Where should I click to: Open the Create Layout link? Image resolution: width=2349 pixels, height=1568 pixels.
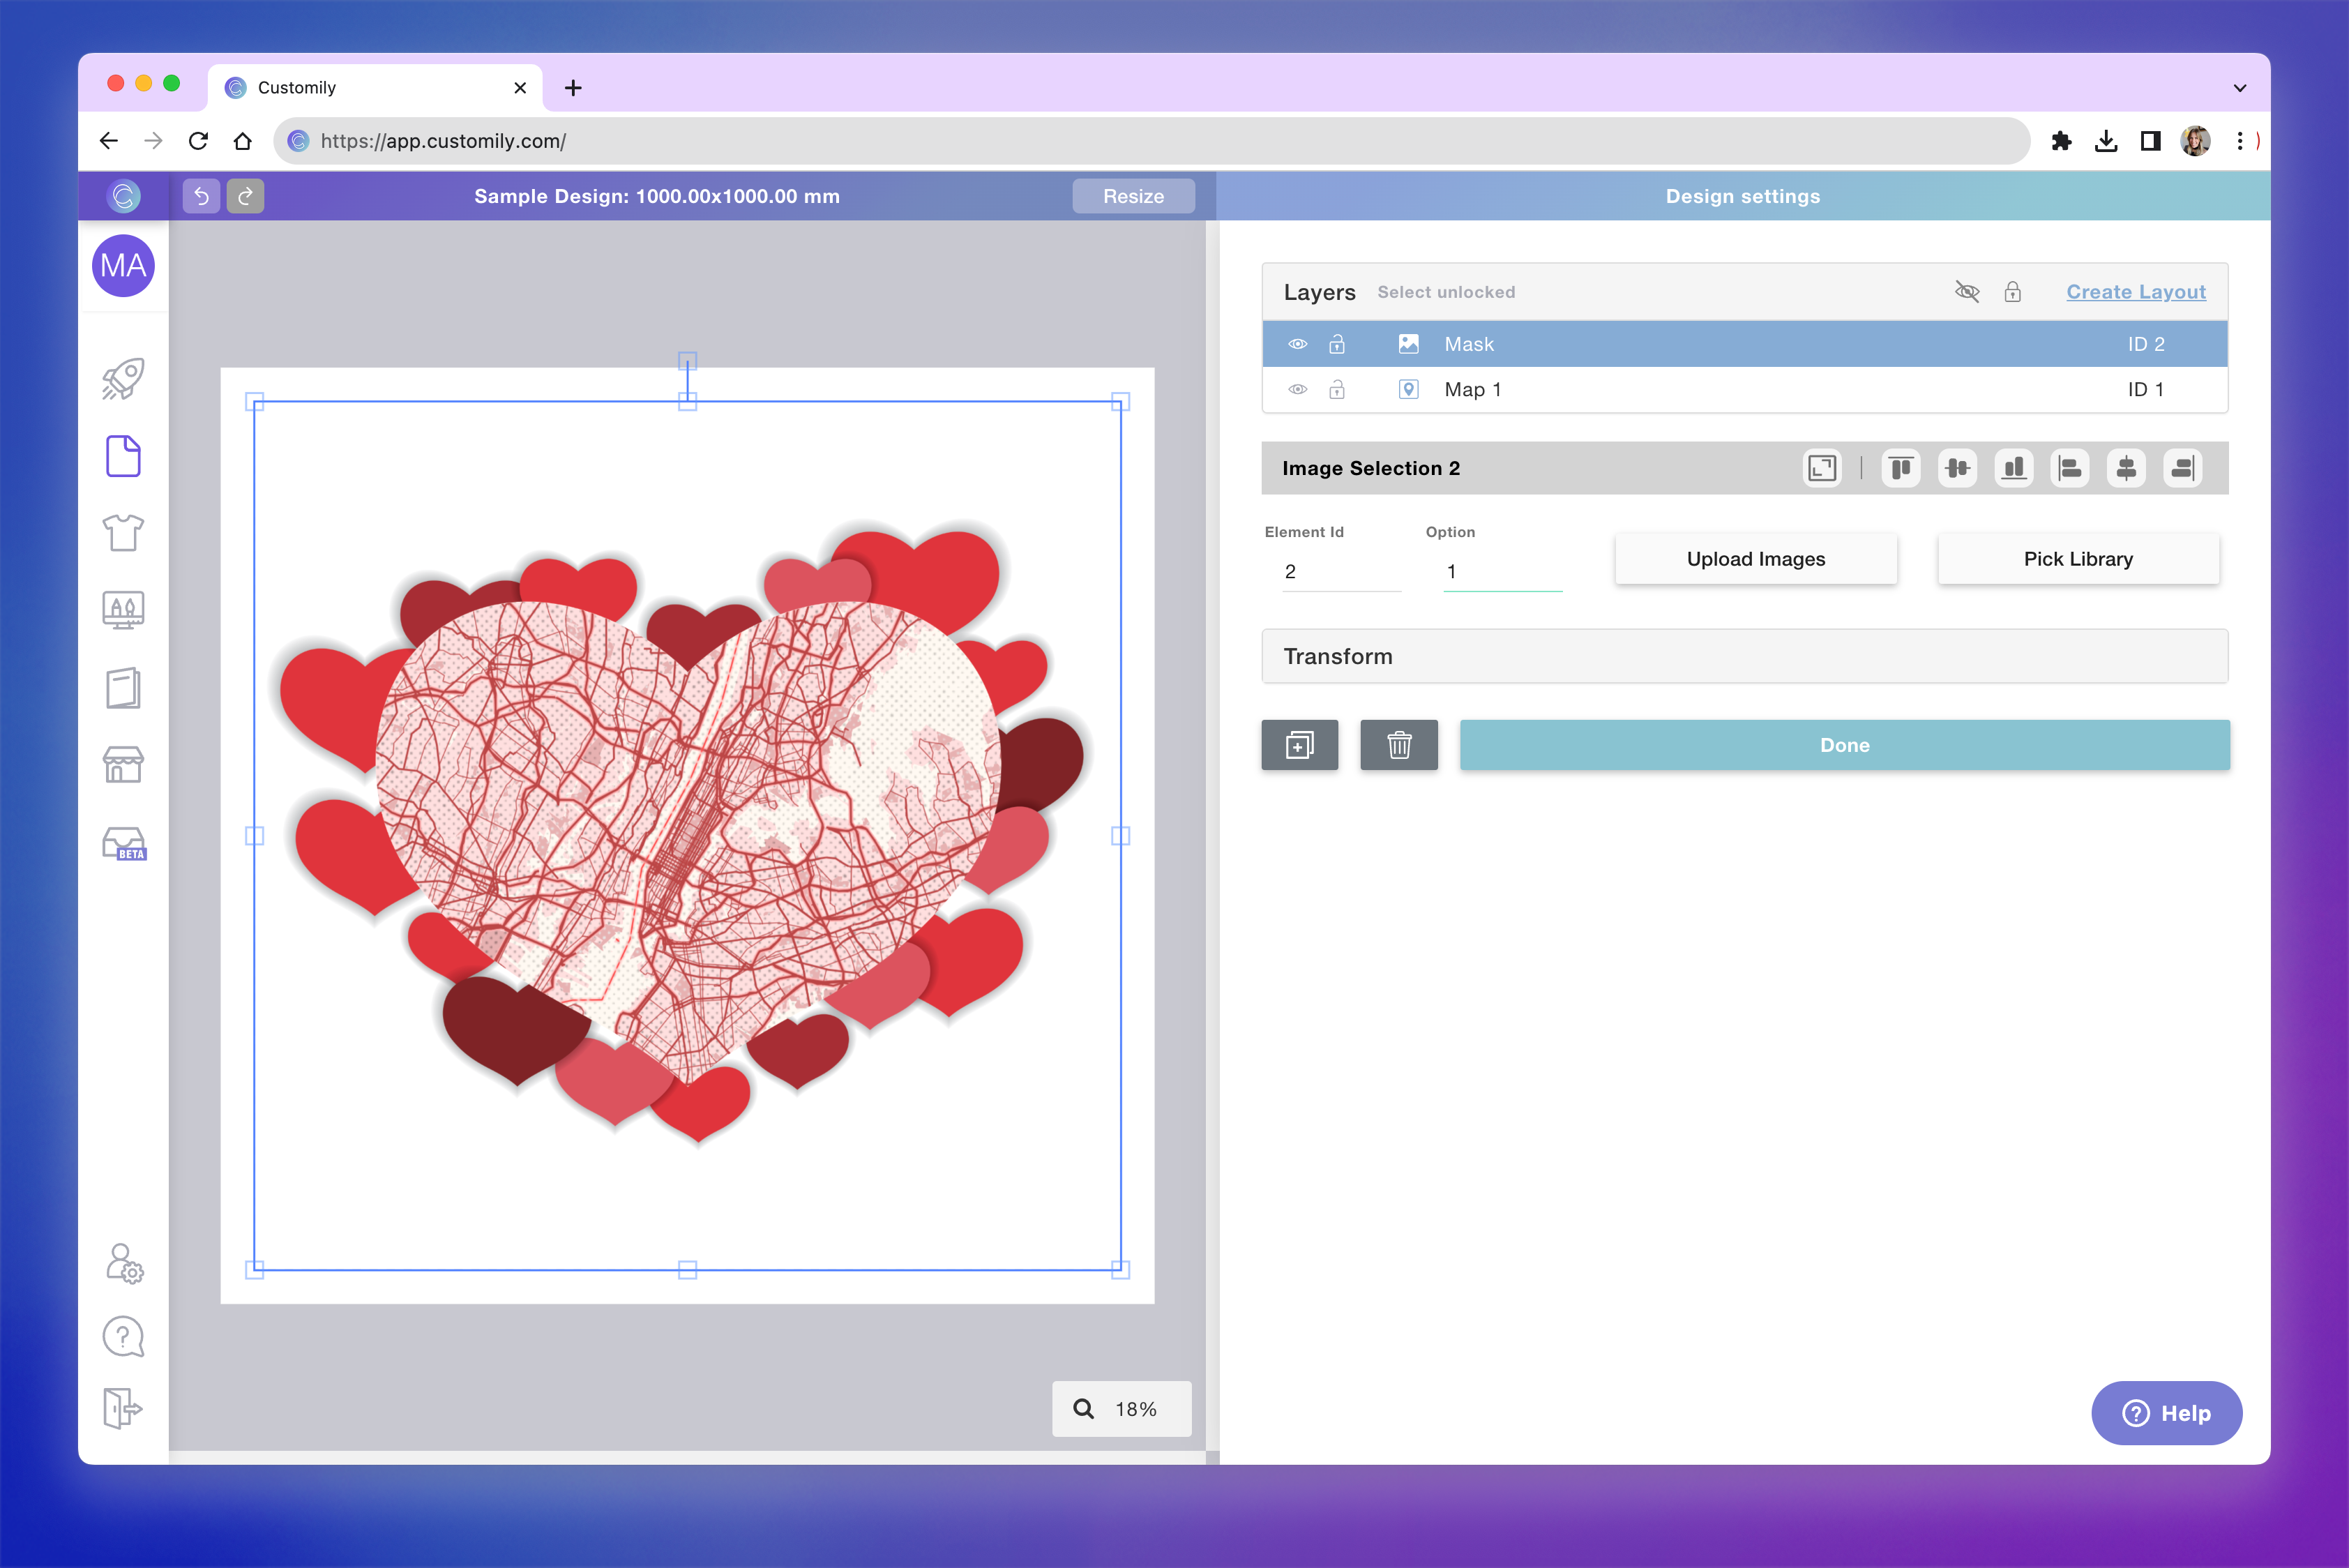(2135, 292)
